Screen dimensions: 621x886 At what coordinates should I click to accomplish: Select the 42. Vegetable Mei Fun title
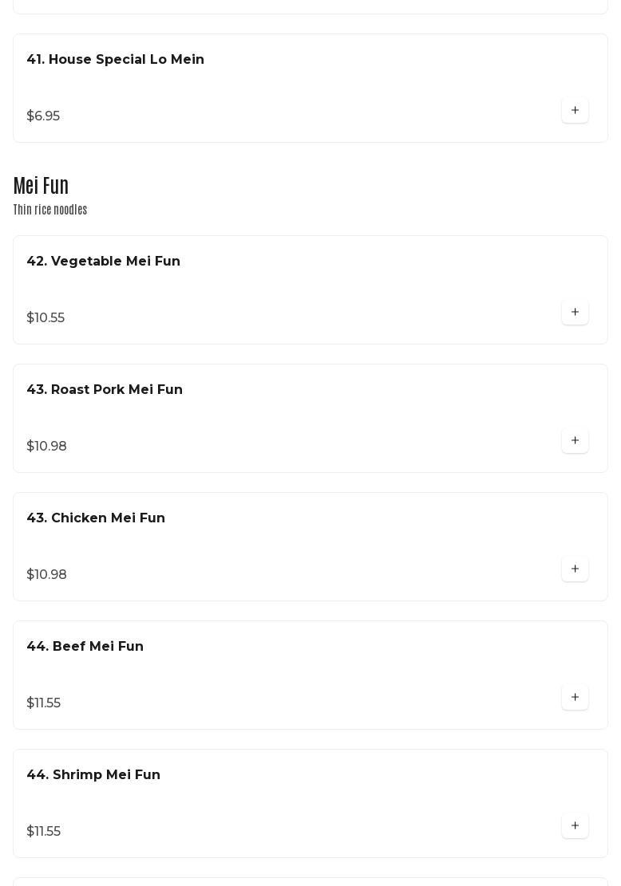[103, 262]
